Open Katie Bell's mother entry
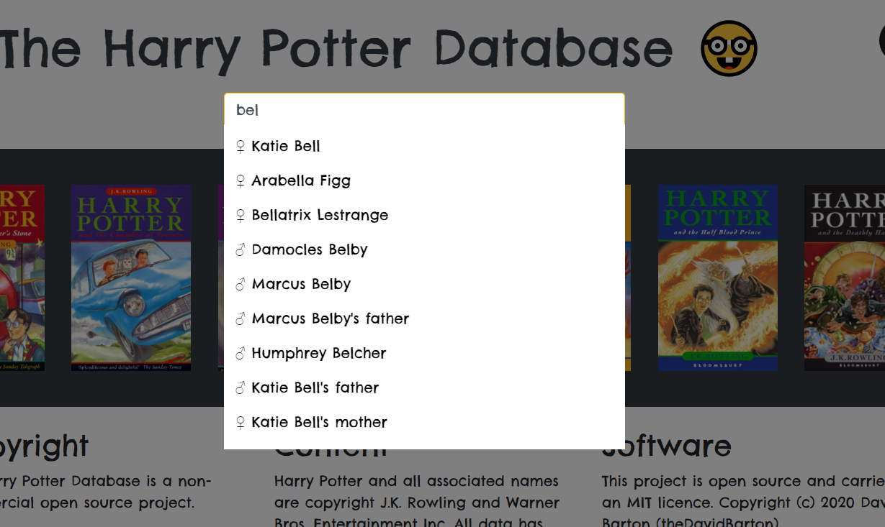The height and width of the screenshot is (527, 885). point(424,422)
